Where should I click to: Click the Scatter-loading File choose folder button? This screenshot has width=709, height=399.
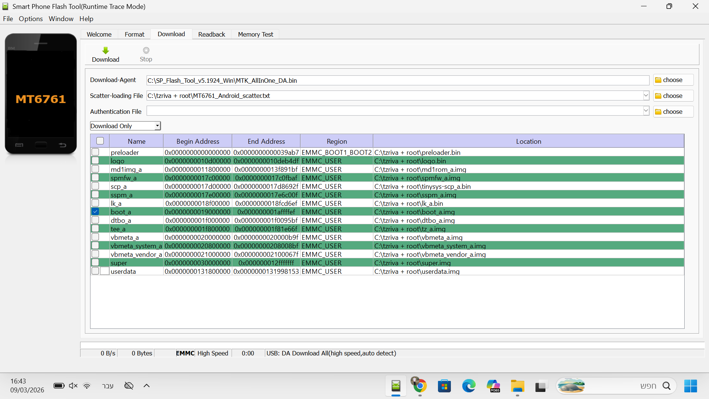pyautogui.click(x=673, y=96)
